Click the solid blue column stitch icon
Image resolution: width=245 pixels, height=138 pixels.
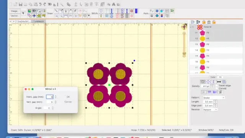coord(136,11)
